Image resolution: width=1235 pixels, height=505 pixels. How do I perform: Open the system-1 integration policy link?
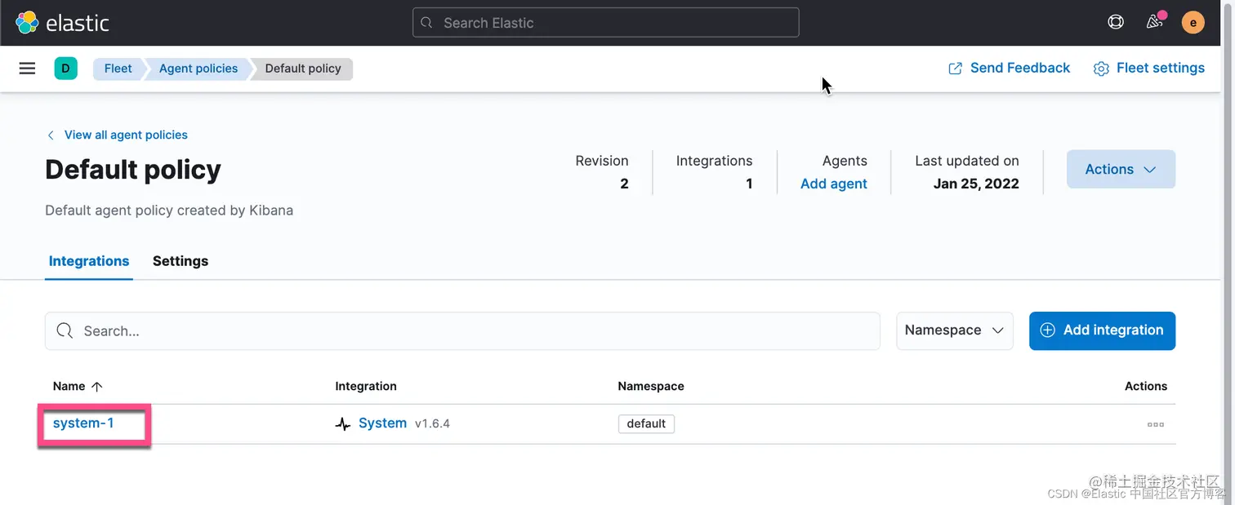[83, 423]
